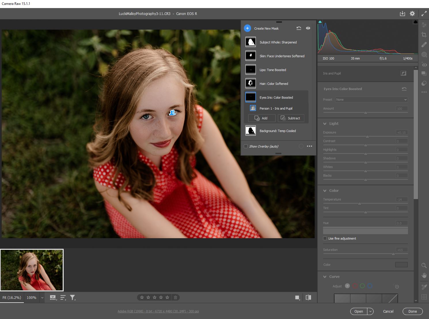This screenshot has height=319, width=429.
Task: Open zoom level dropdown arrow
Action: [42, 298]
